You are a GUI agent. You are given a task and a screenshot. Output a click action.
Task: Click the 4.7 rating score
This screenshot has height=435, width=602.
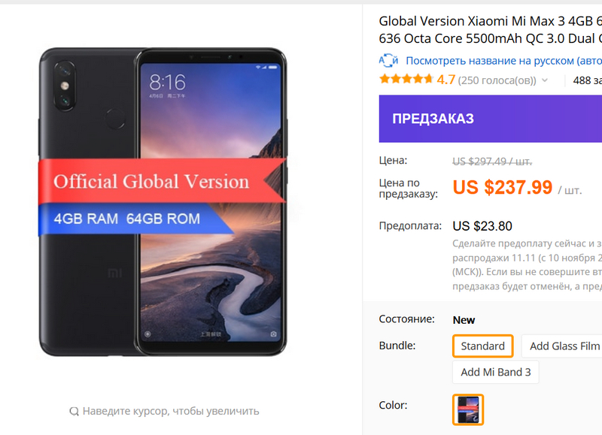[446, 80]
